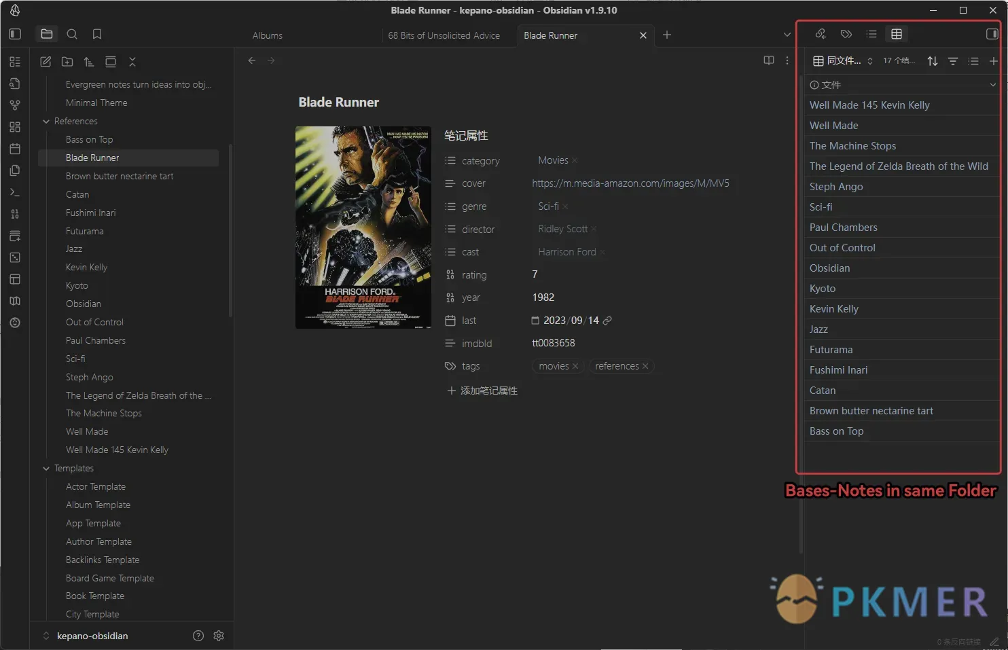This screenshot has height=650, width=1008.
Task: Switch to 68 Bits of Unsolicited Advice tab
Action: click(x=444, y=35)
